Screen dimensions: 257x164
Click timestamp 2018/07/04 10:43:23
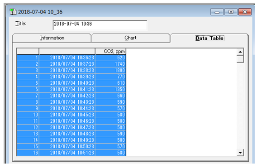tap(67, 102)
